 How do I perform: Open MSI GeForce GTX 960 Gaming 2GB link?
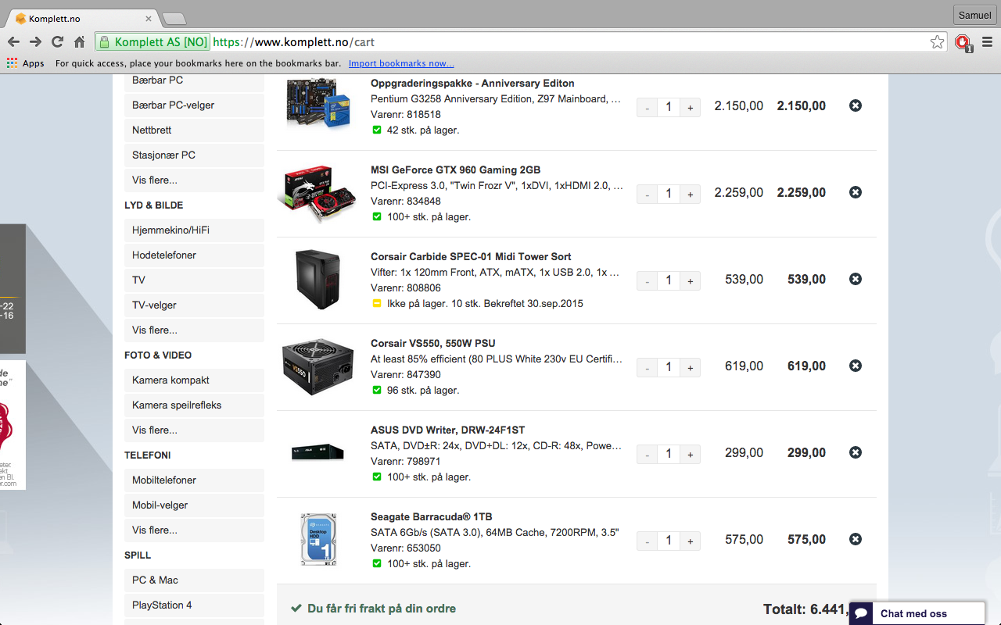pos(456,170)
